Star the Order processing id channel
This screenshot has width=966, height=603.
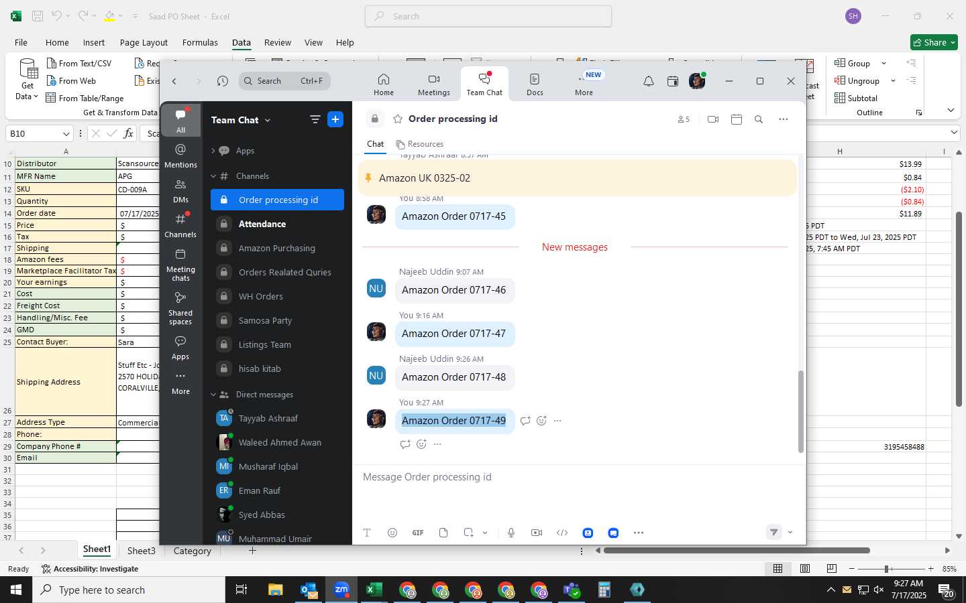coord(398,119)
